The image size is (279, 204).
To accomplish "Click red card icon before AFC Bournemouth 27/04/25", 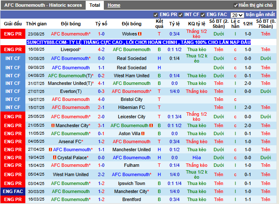I will (50, 150).
